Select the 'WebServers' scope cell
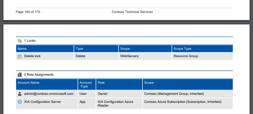This screenshot has width=253, height=114. [145, 56]
